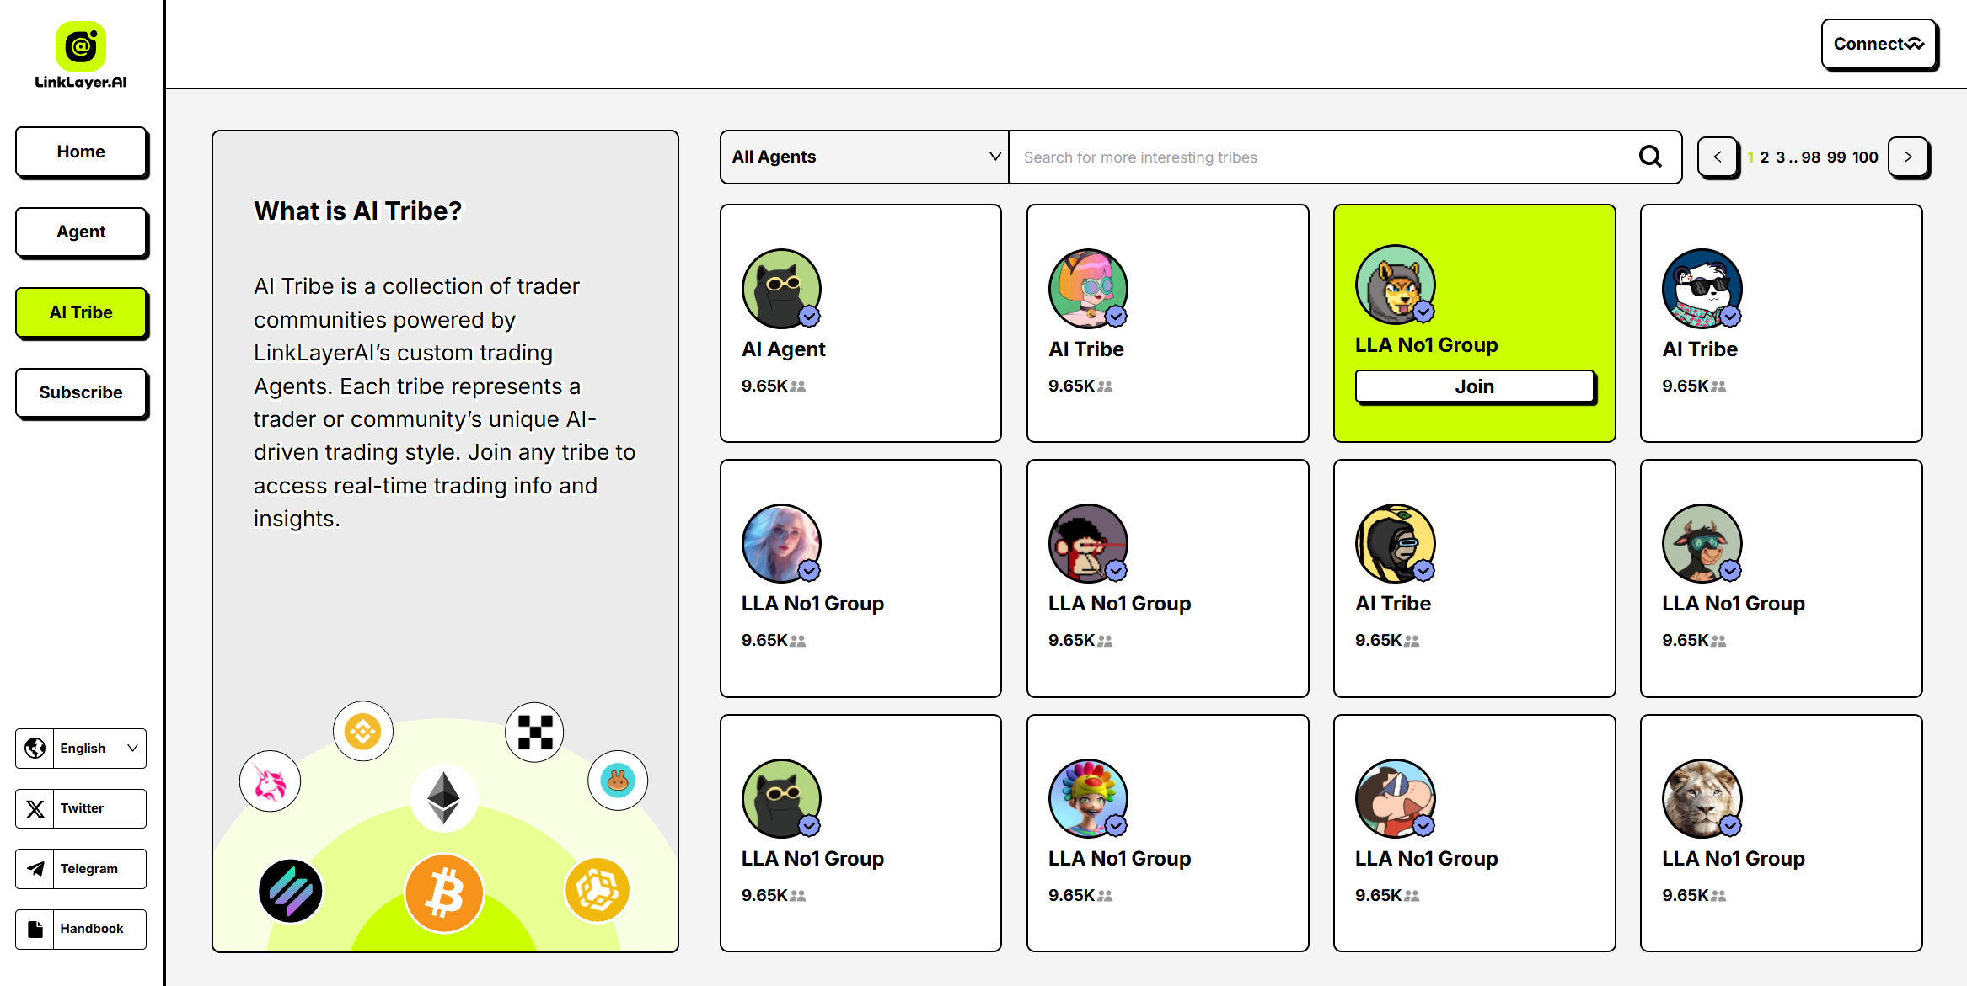Go to the Agent section

(x=81, y=232)
